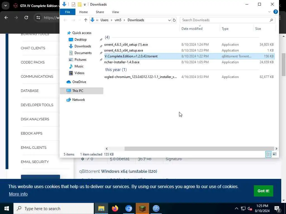Screen dimensions: 286x214
Task: Click the horizontal scrollbar left arrow
Action: (x=107, y=149)
